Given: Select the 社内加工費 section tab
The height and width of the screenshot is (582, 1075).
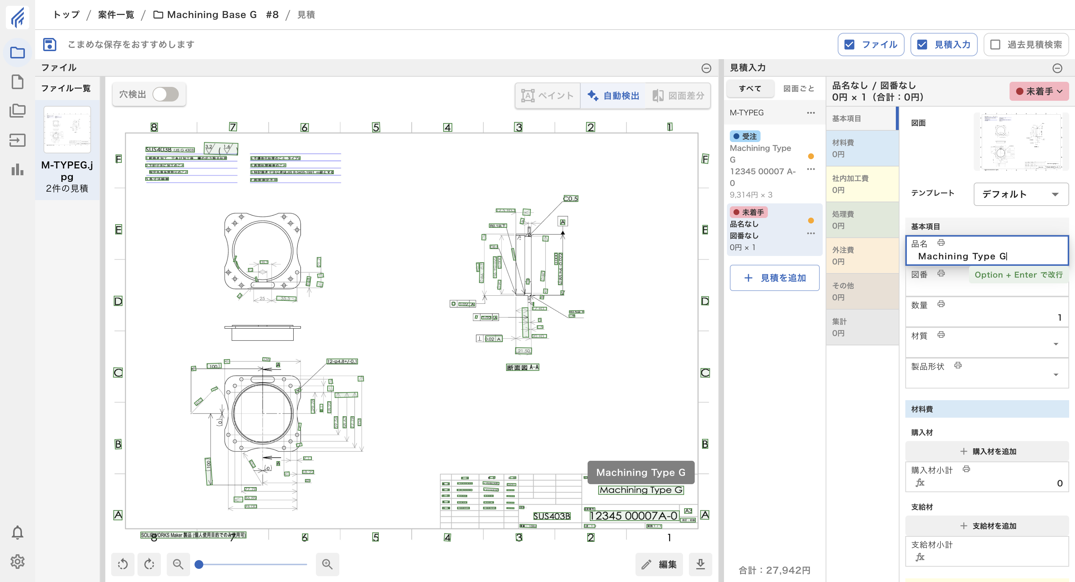Looking at the screenshot, I should click(862, 184).
